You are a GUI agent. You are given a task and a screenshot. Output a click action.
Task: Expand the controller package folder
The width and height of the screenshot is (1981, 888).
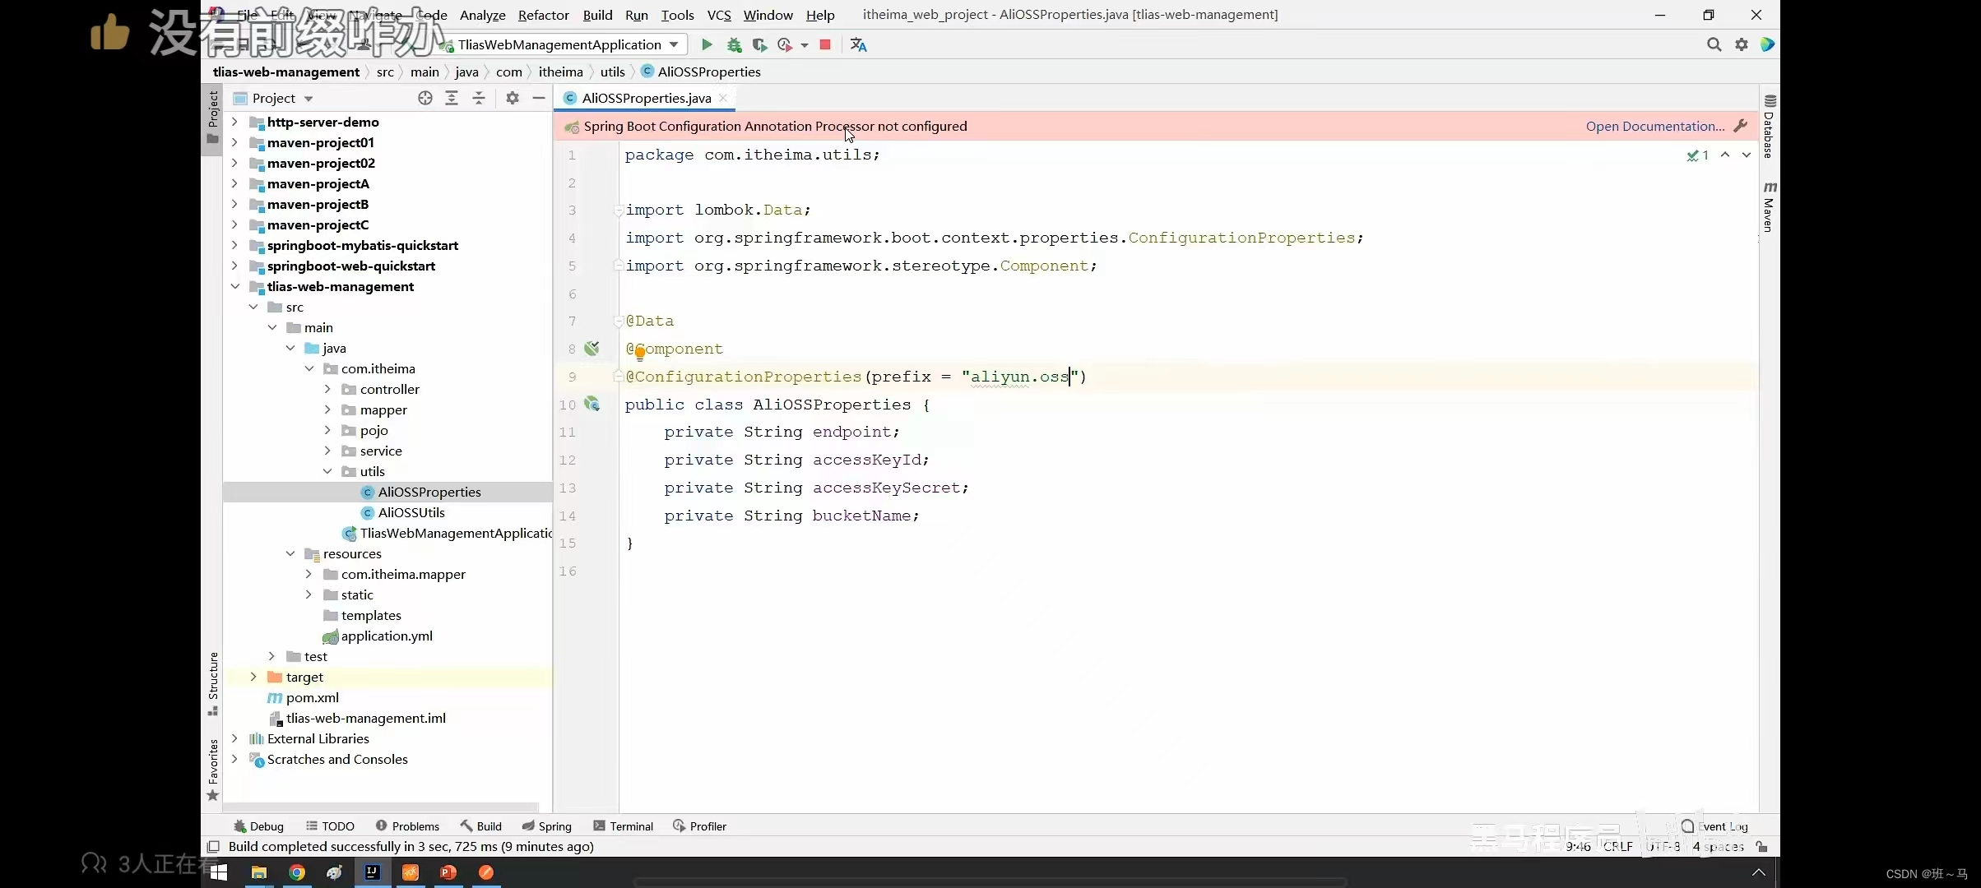coord(327,390)
